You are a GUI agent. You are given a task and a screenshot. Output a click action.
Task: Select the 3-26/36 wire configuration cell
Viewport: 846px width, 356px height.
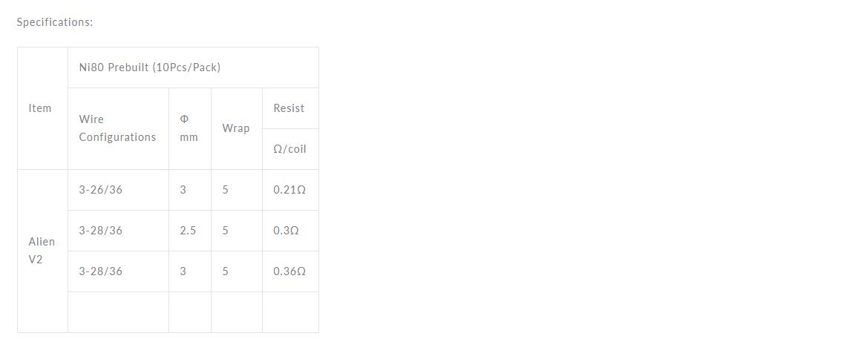click(101, 190)
